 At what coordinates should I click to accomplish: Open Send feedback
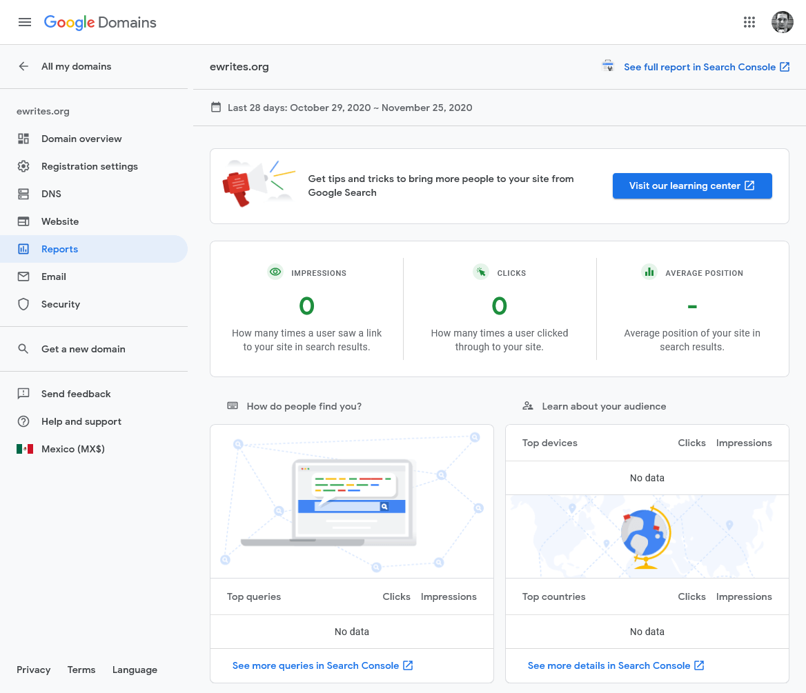click(94, 394)
